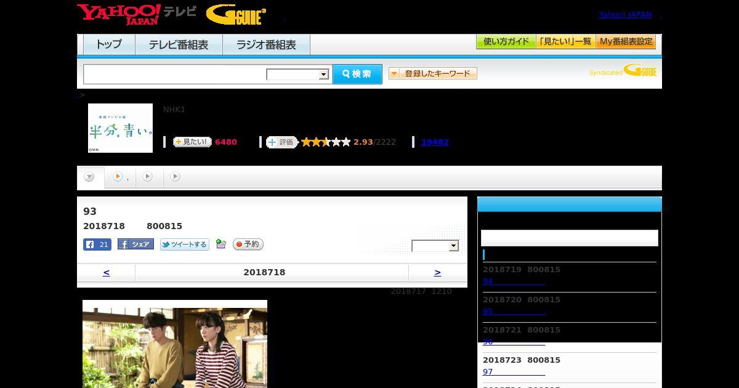
Task: Open episode 97 link in sidebar
Action: [x=514, y=372]
